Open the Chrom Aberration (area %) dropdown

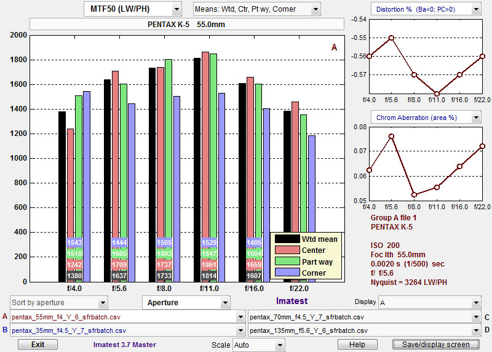(x=426, y=118)
